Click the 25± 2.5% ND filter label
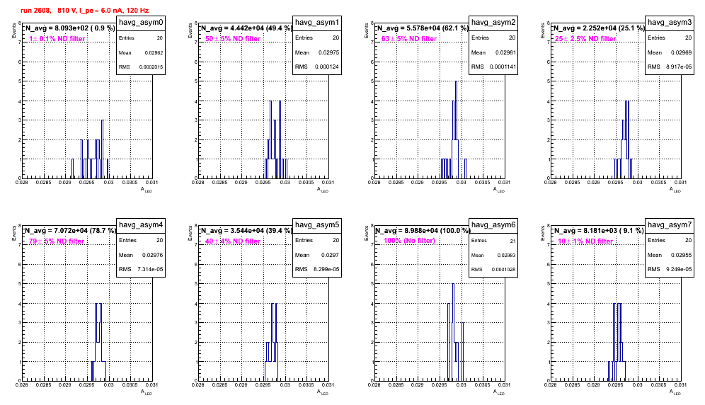Image resolution: width=705 pixels, height=405 pixels. [x=585, y=39]
